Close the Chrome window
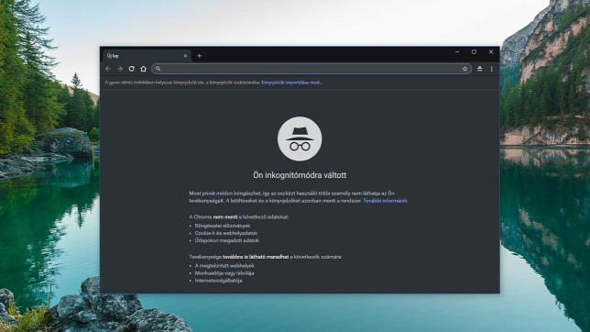This screenshot has width=590, height=332. pos(491,52)
